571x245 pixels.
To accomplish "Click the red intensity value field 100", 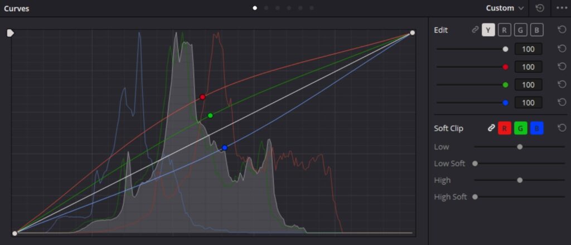I will (x=528, y=67).
